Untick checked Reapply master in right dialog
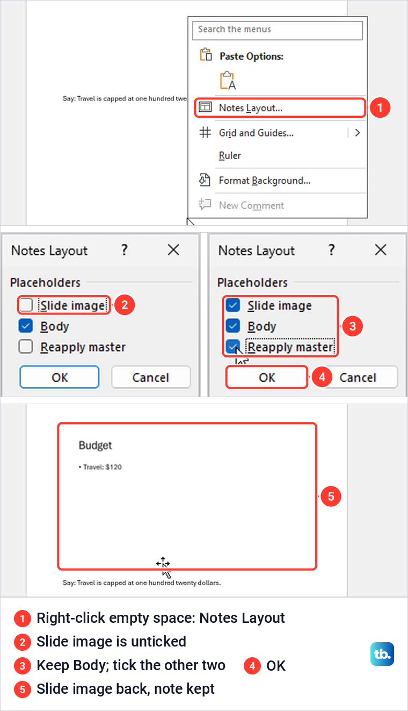The image size is (408, 711). 233,347
